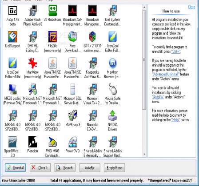Viewport: 199px width, 186px height.
Task: Click the Clear It button
Action: coord(40,168)
